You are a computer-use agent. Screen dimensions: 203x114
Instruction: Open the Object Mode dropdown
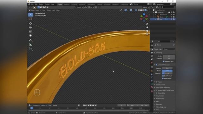coord(35,10)
